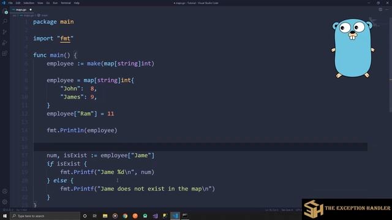Click the cursor position status bar entry
392x220 pixels.
point(272,210)
